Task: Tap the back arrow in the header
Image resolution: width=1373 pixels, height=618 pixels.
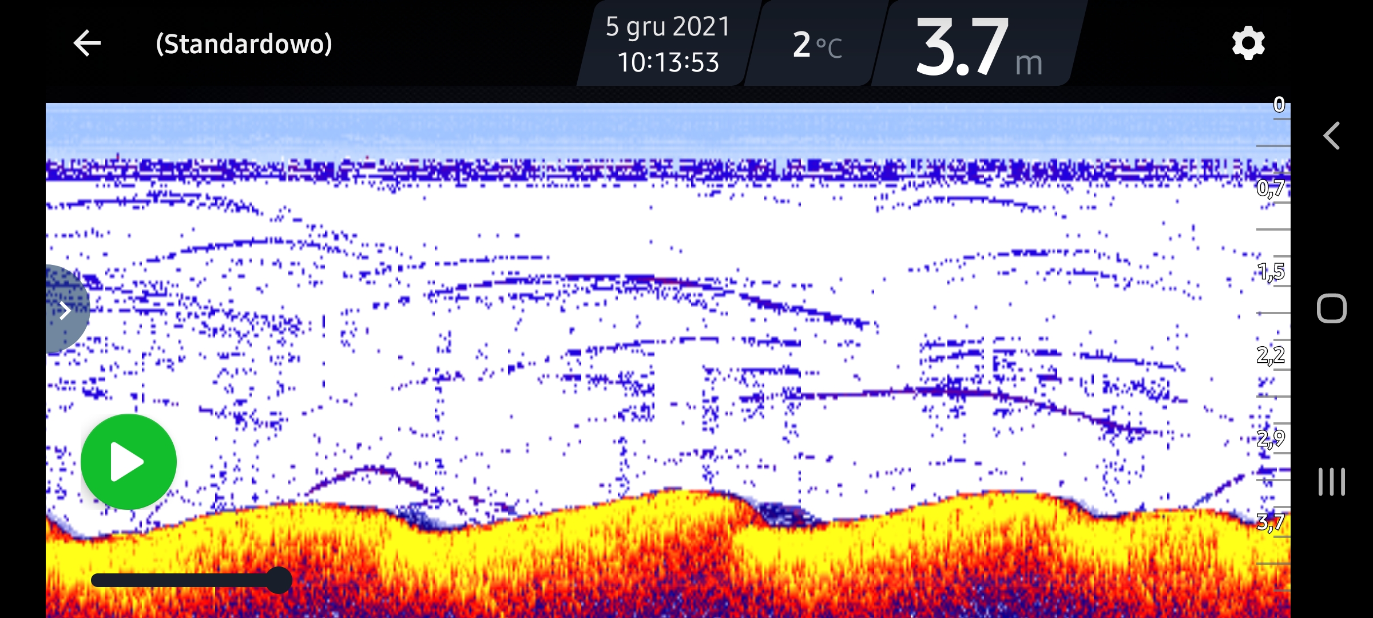Action: pos(87,43)
